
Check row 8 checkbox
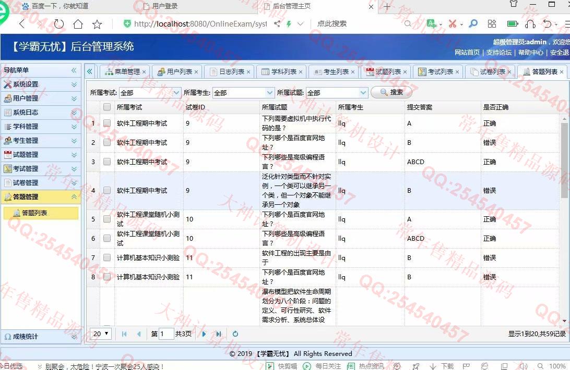pyautogui.click(x=107, y=277)
